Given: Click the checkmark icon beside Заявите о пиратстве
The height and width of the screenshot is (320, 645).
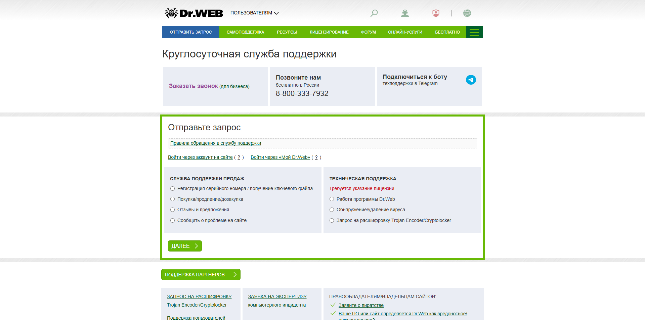Looking at the screenshot, I should point(333,305).
